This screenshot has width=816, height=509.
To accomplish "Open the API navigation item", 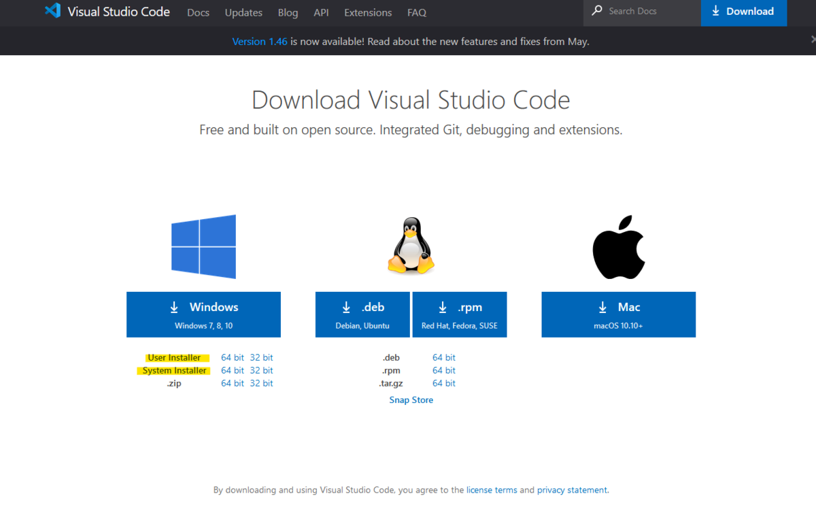I will click(x=321, y=12).
